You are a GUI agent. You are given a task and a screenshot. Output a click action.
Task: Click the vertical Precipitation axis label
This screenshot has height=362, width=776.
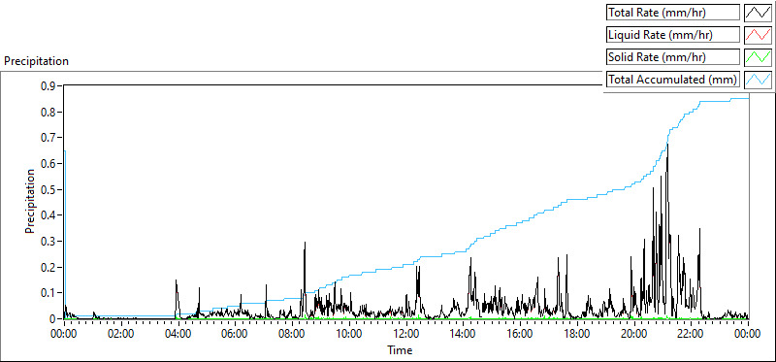point(30,201)
